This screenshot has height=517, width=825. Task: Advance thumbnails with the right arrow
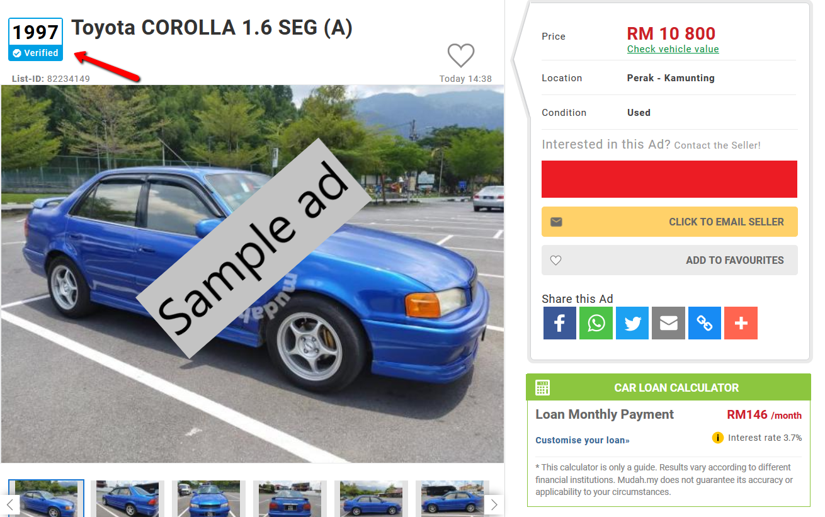pyautogui.click(x=494, y=504)
